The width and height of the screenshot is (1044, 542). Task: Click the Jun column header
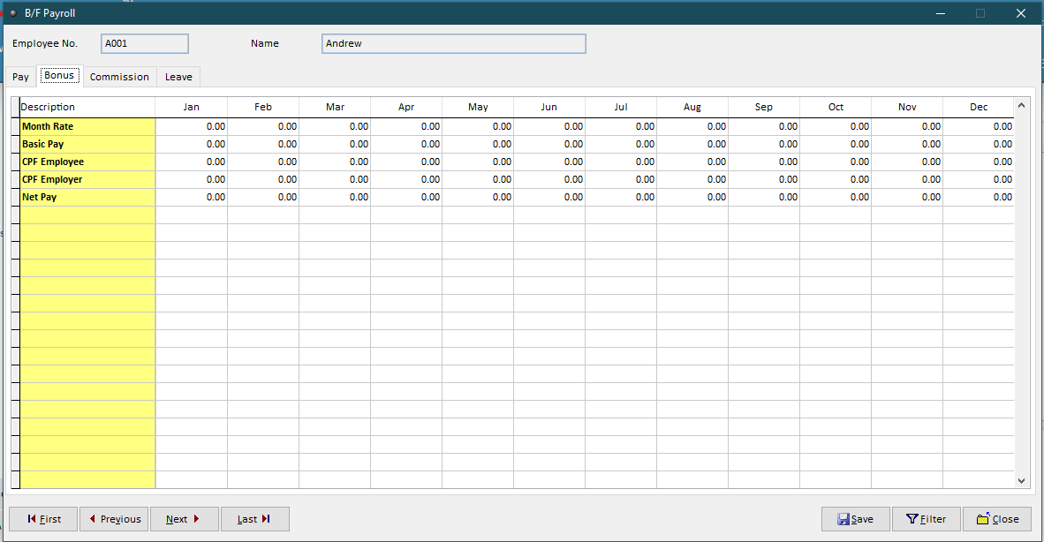click(x=549, y=107)
